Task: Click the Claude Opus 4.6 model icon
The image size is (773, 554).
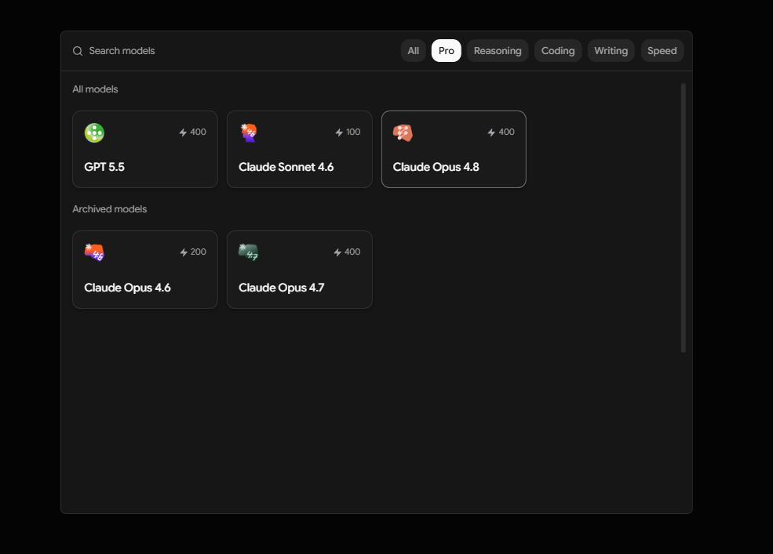Action: 94,252
